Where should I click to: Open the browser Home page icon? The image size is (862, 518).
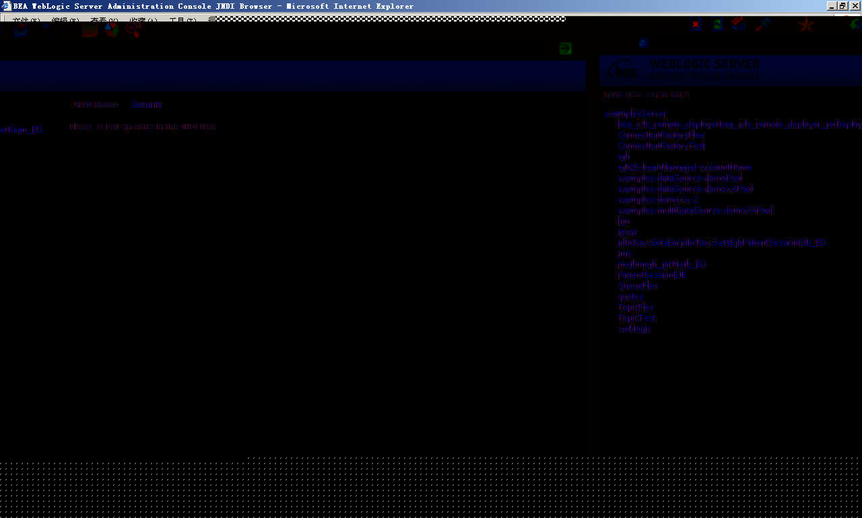point(739,24)
